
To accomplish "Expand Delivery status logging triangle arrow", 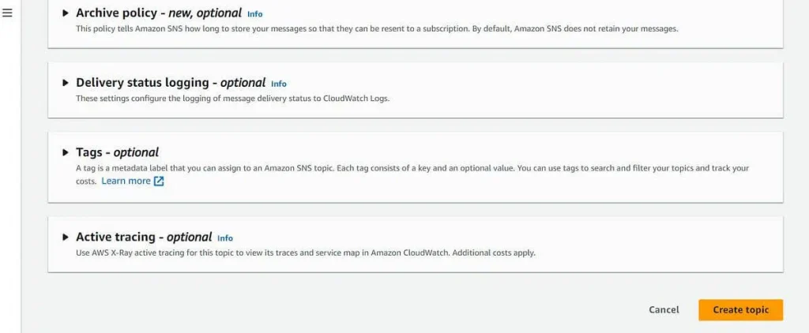I will [x=65, y=83].
